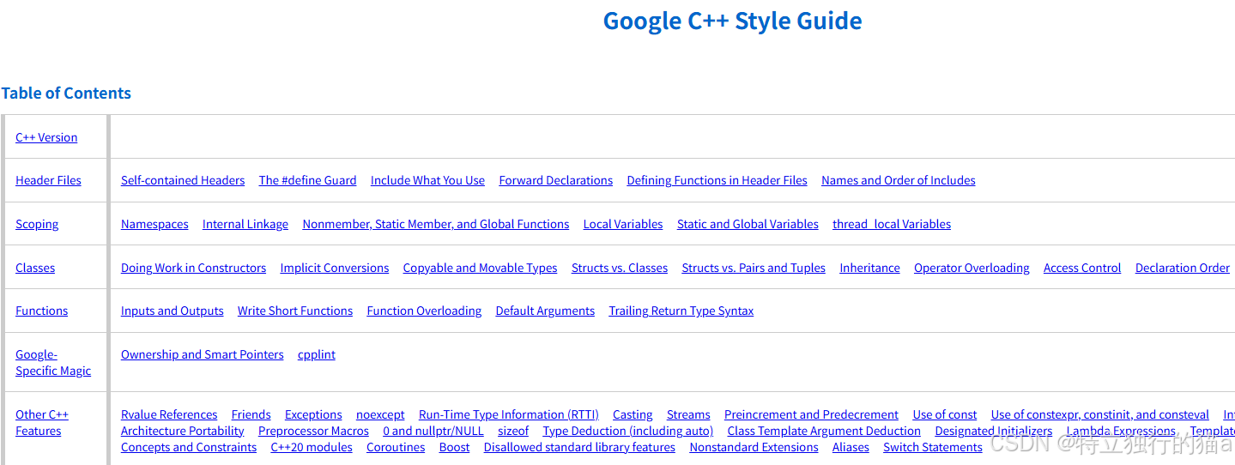Open the Classes section link
Viewport: 1235px width, 465px height.
click(35, 268)
